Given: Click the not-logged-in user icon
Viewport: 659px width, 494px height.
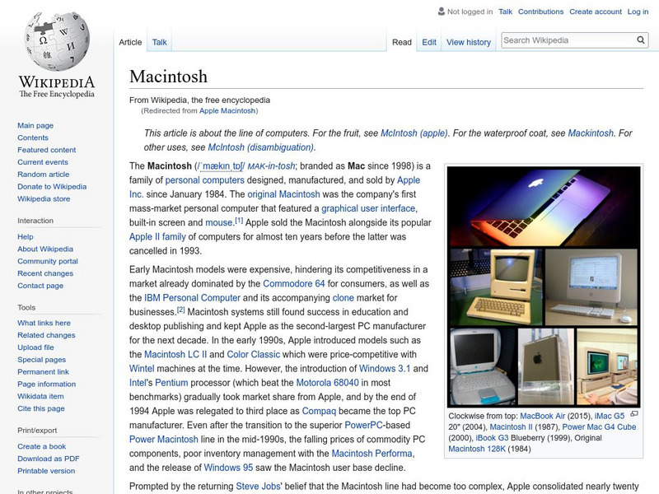Looking at the screenshot, I should [442, 12].
